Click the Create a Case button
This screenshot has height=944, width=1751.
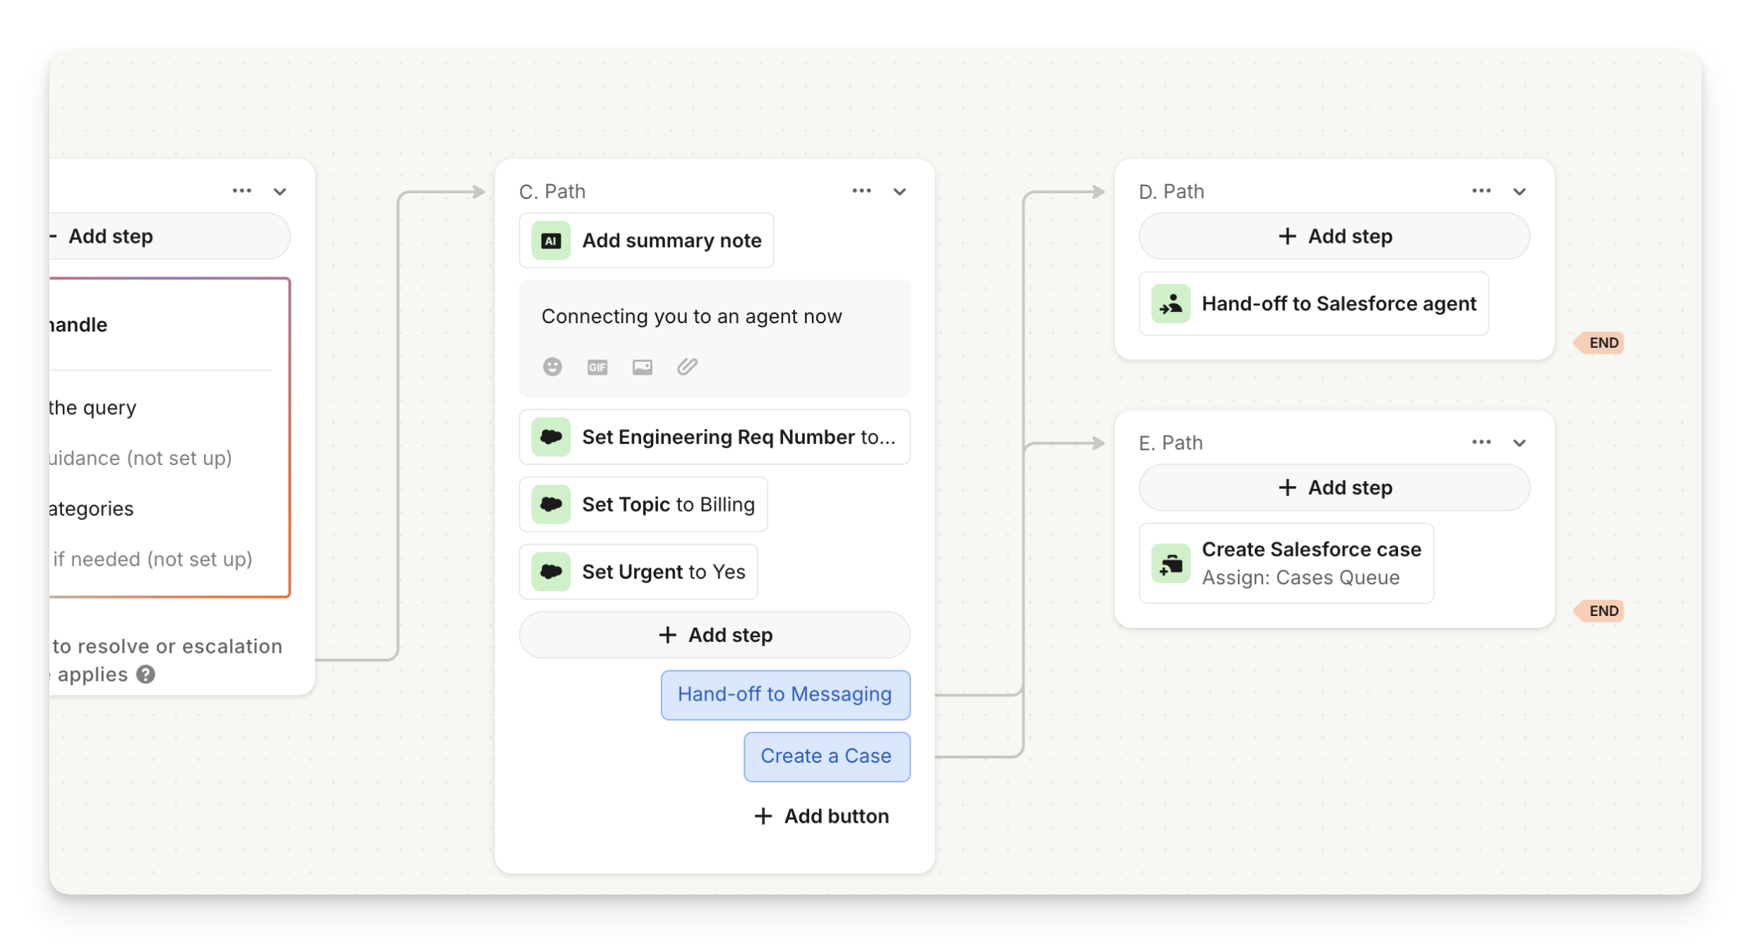(826, 756)
